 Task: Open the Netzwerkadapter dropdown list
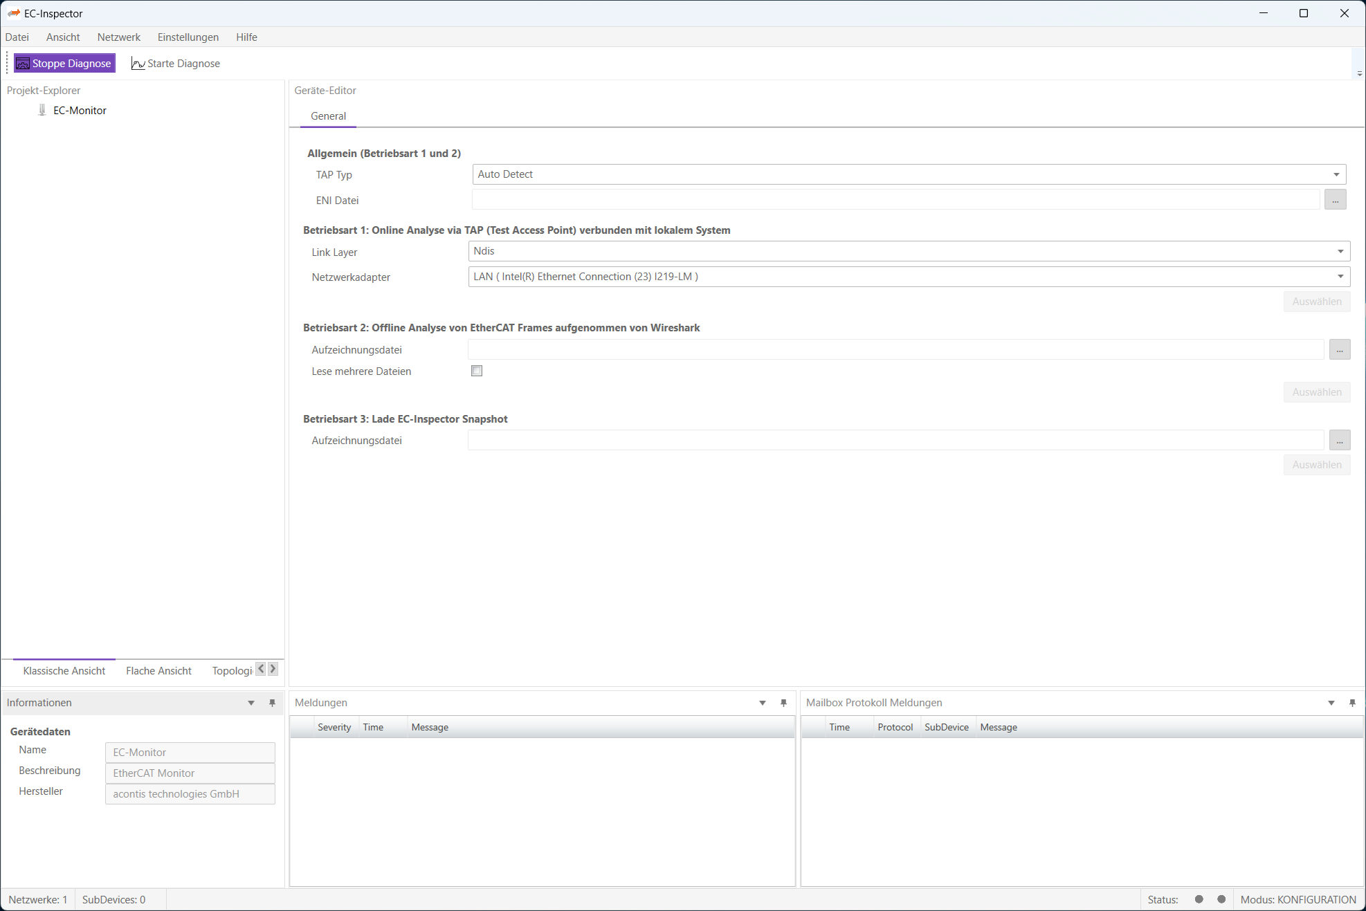coord(1340,277)
